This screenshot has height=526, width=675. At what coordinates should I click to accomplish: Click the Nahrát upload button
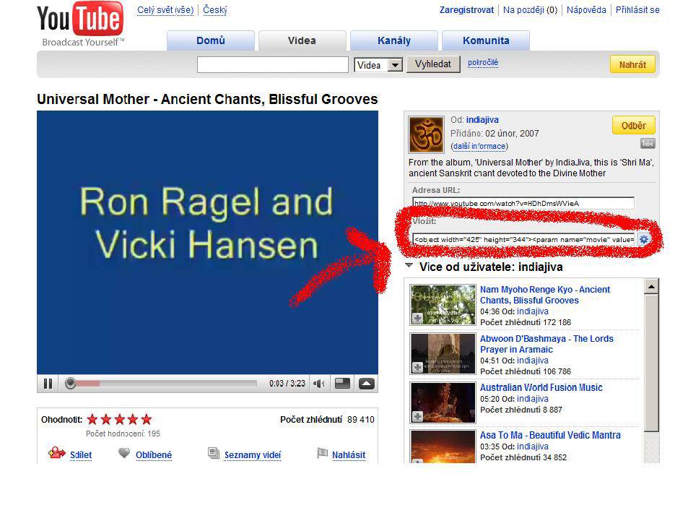coord(632,64)
